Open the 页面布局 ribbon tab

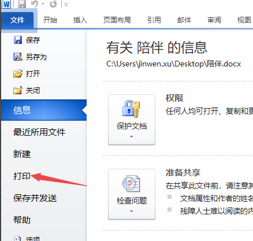(117, 20)
